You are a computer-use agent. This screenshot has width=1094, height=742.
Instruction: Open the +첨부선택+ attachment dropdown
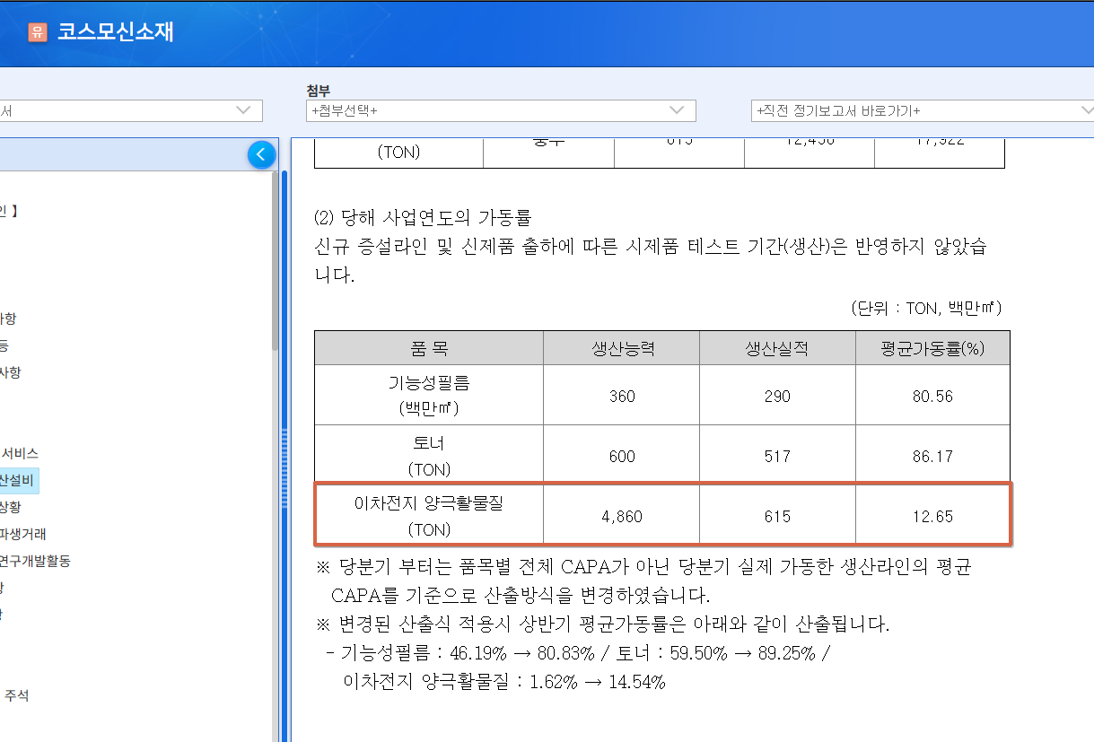click(498, 110)
